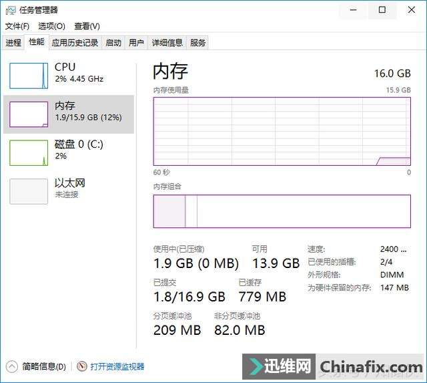The image size is (427, 383).
Task: Switch to the 用户 tab
Action: click(136, 43)
